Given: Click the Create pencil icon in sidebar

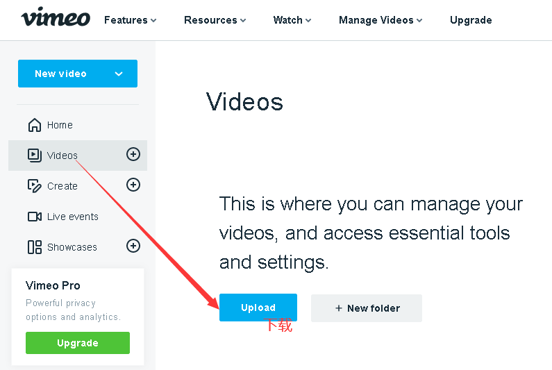Looking at the screenshot, I should (35, 186).
